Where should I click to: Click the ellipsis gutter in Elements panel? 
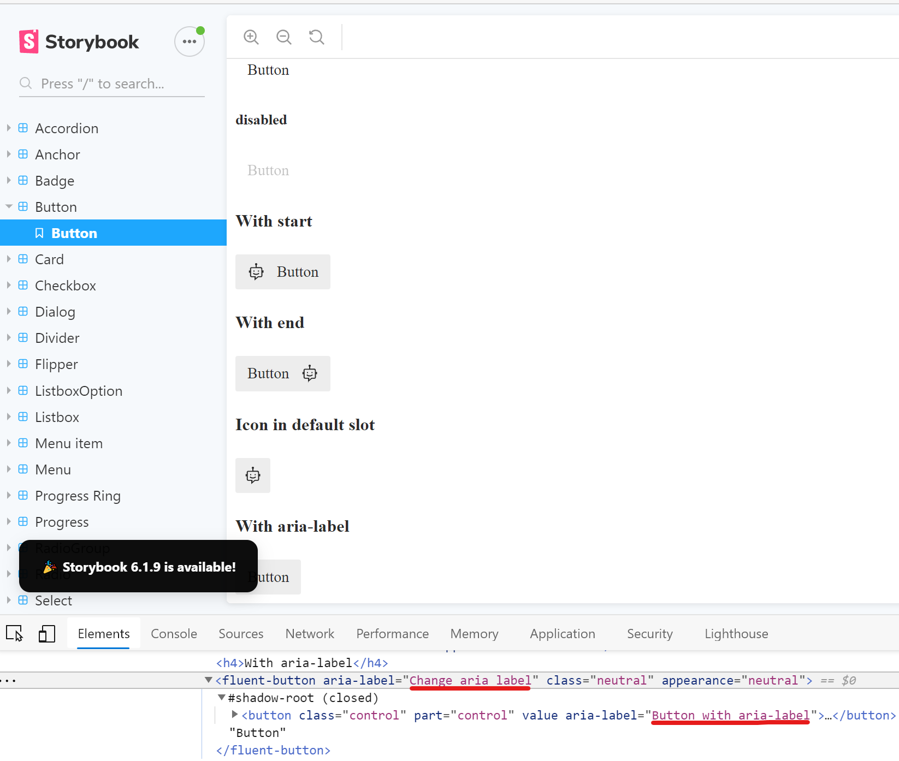coord(8,680)
